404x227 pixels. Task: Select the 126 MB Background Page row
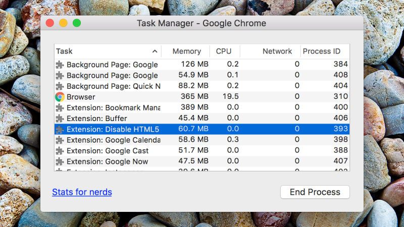coord(202,65)
